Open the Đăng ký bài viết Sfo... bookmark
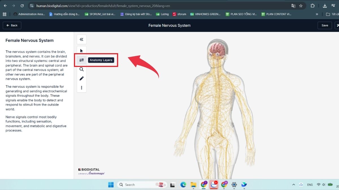The height and width of the screenshot is (190, 339). pyautogui.click(x=136, y=14)
